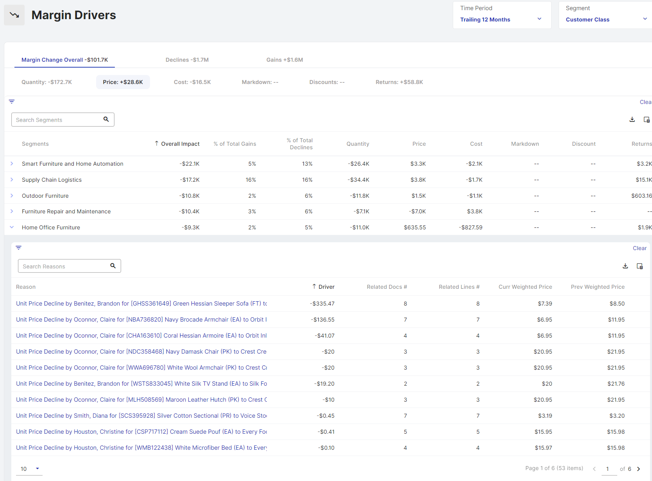Expand the Supply Chain Logistics row
The width and height of the screenshot is (652, 481).
tap(12, 180)
